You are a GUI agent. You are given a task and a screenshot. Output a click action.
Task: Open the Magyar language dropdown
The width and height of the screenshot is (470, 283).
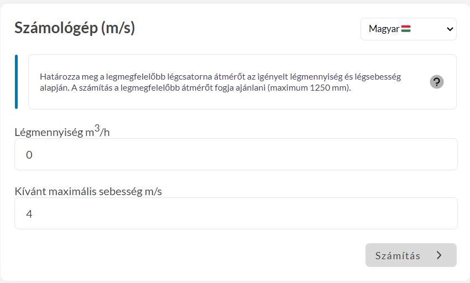click(x=408, y=29)
